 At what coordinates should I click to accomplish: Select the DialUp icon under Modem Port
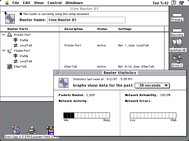[x=16, y=56]
